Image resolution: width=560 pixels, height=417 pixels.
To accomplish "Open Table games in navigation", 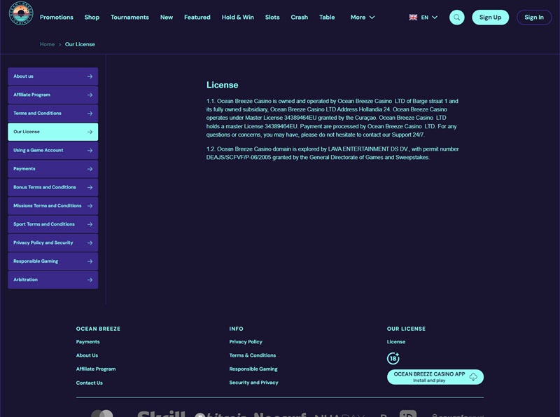I will (327, 17).
